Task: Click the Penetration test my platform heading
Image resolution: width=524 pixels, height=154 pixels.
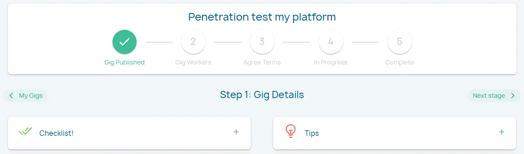Action: pos(262,17)
